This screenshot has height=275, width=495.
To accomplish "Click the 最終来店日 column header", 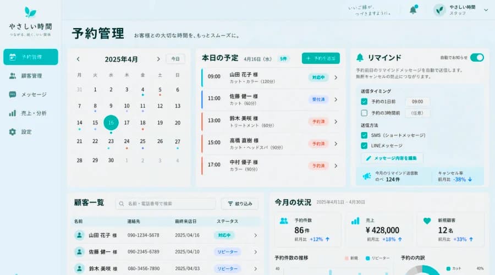I will (186, 221).
